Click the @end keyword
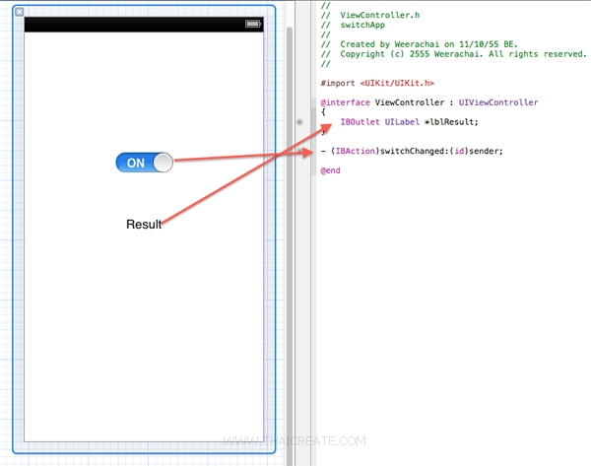This screenshot has width=591, height=466. [x=330, y=170]
